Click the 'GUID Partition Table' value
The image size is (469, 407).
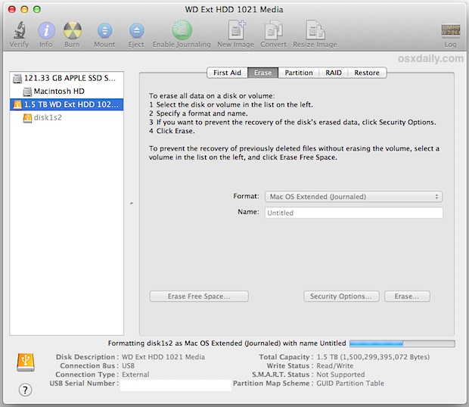[350, 384]
